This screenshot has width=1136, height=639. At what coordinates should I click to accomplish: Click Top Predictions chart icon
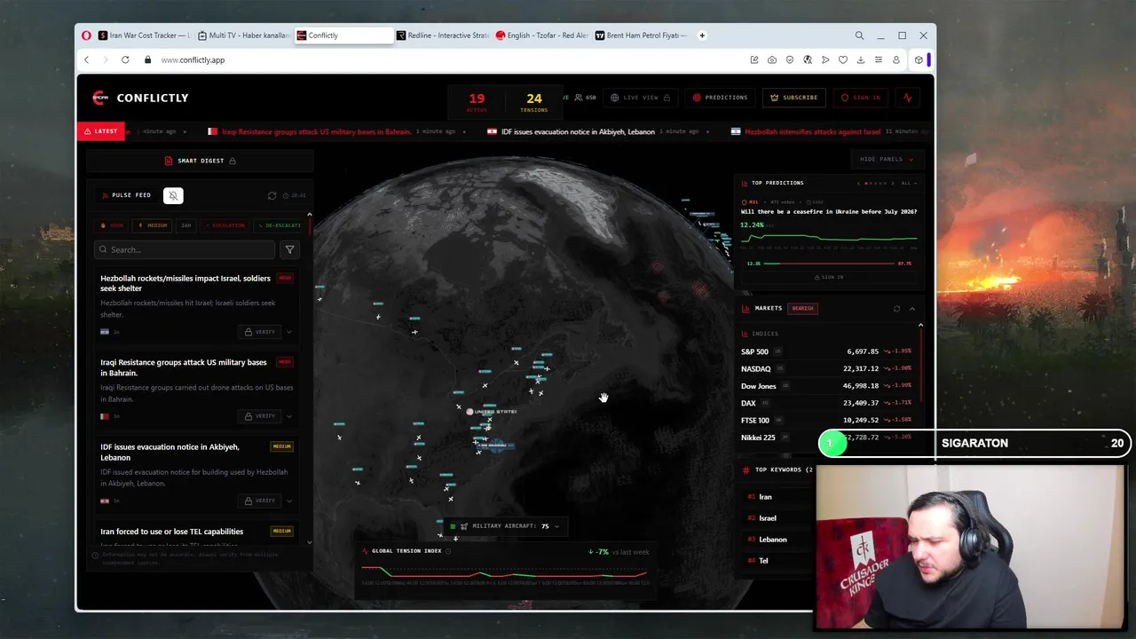pyautogui.click(x=745, y=183)
